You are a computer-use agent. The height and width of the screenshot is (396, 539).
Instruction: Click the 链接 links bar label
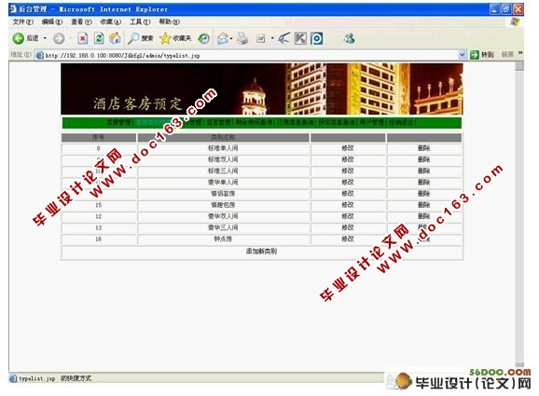(507, 55)
